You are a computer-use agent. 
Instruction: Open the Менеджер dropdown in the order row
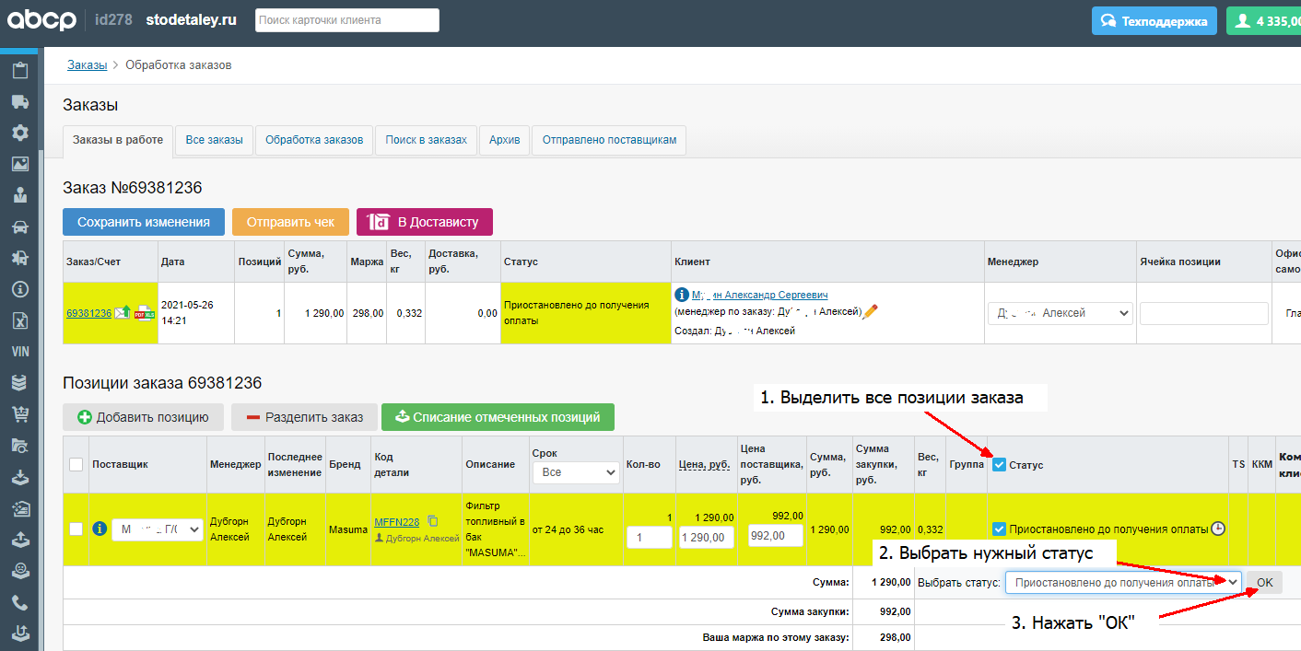[1060, 313]
